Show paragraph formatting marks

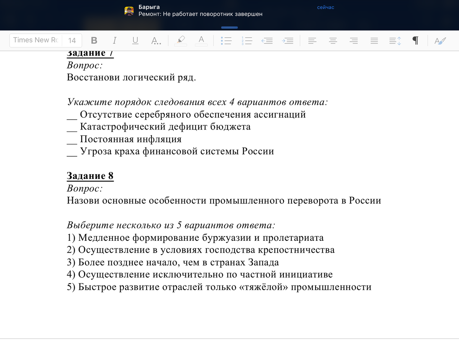coord(415,41)
